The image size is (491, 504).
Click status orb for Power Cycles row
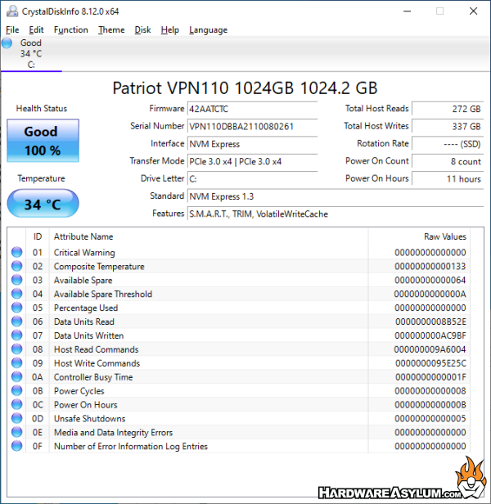(16, 390)
